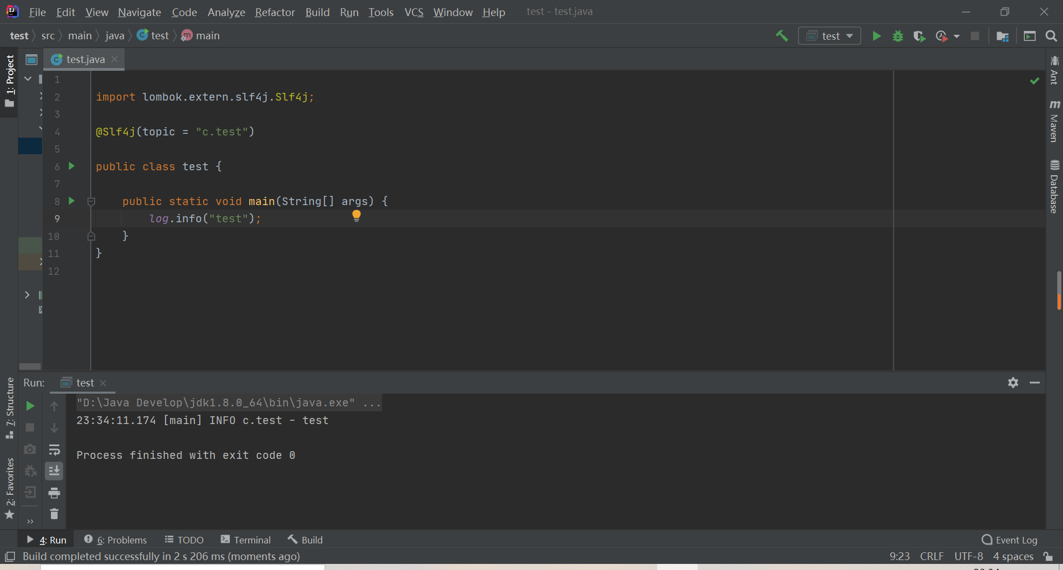
Task: Toggle Scroll to End in Run console
Action: [x=54, y=471]
